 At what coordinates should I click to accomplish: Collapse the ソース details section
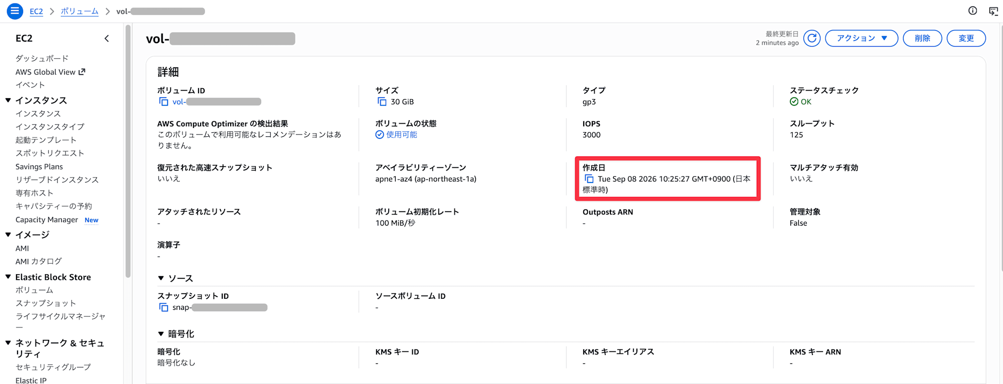pyautogui.click(x=161, y=278)
